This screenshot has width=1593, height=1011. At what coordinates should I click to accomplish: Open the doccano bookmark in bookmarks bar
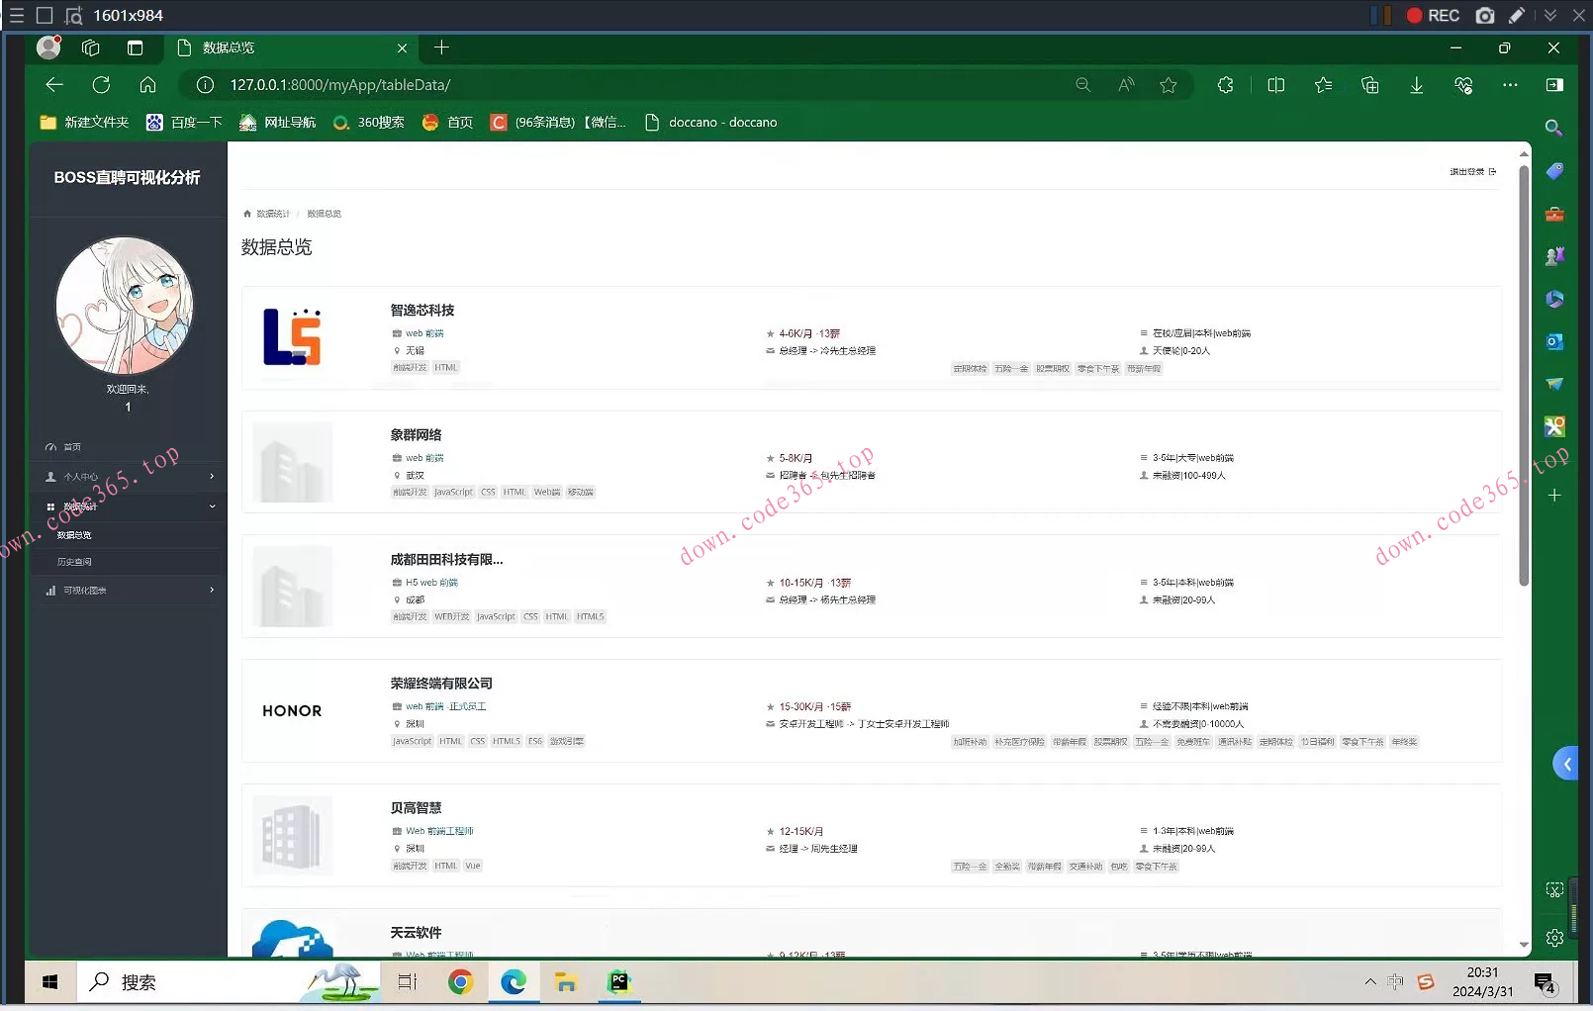[711, 123]
